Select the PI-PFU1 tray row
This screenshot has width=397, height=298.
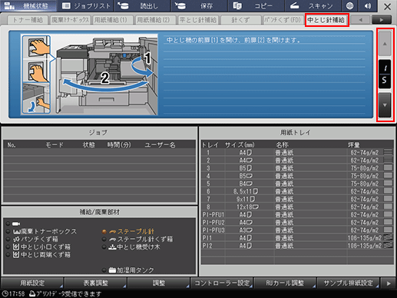297,214
